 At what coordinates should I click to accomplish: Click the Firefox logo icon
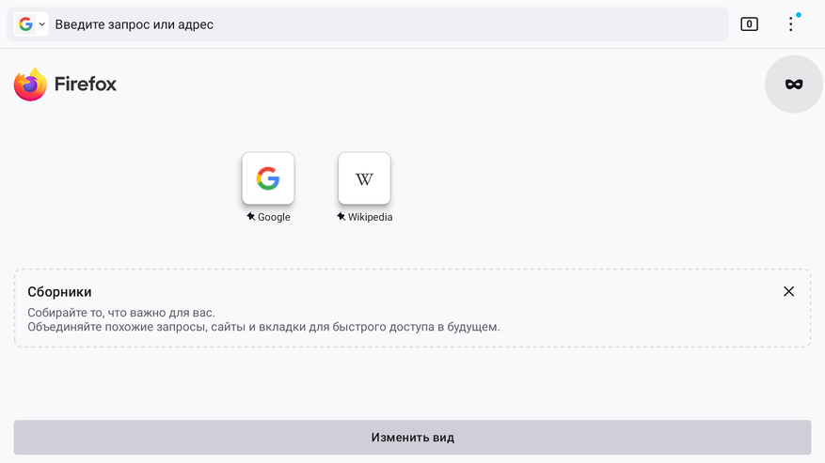coord(30,85)
